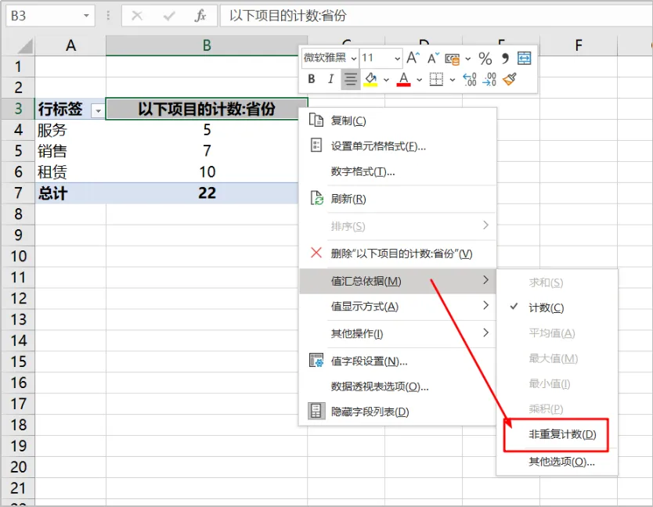
Task: Click the borders icon in mini toolbar
Action: pyautogui.click(x=436, y=79)
